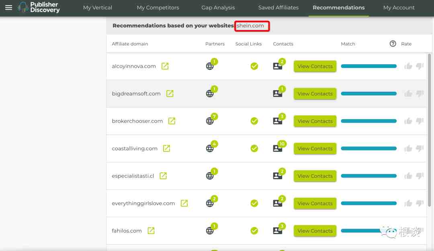Thumbs down bigdreamsoft.com recommendation

(420, 93)
